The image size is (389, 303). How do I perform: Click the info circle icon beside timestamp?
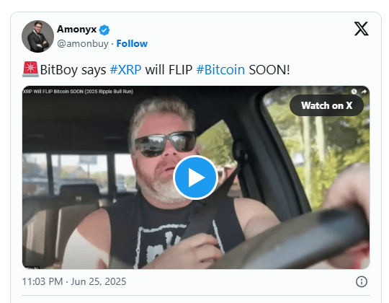362,281
